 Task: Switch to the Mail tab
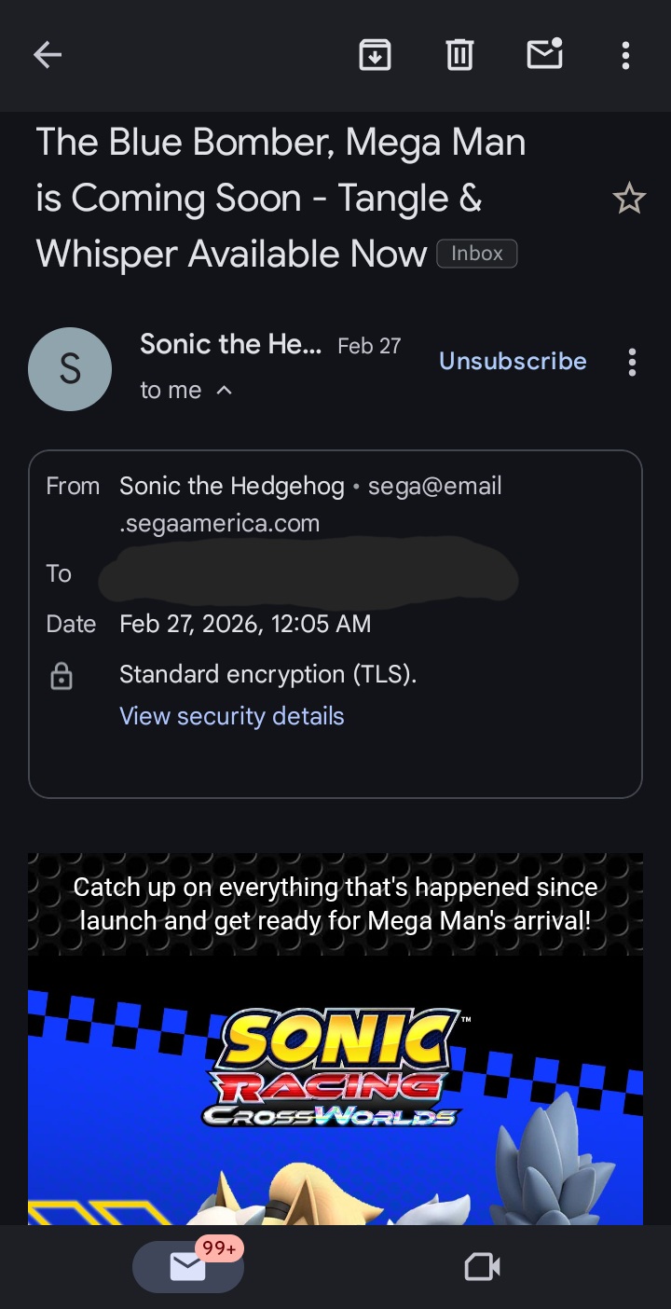[x=188, y=1266]
